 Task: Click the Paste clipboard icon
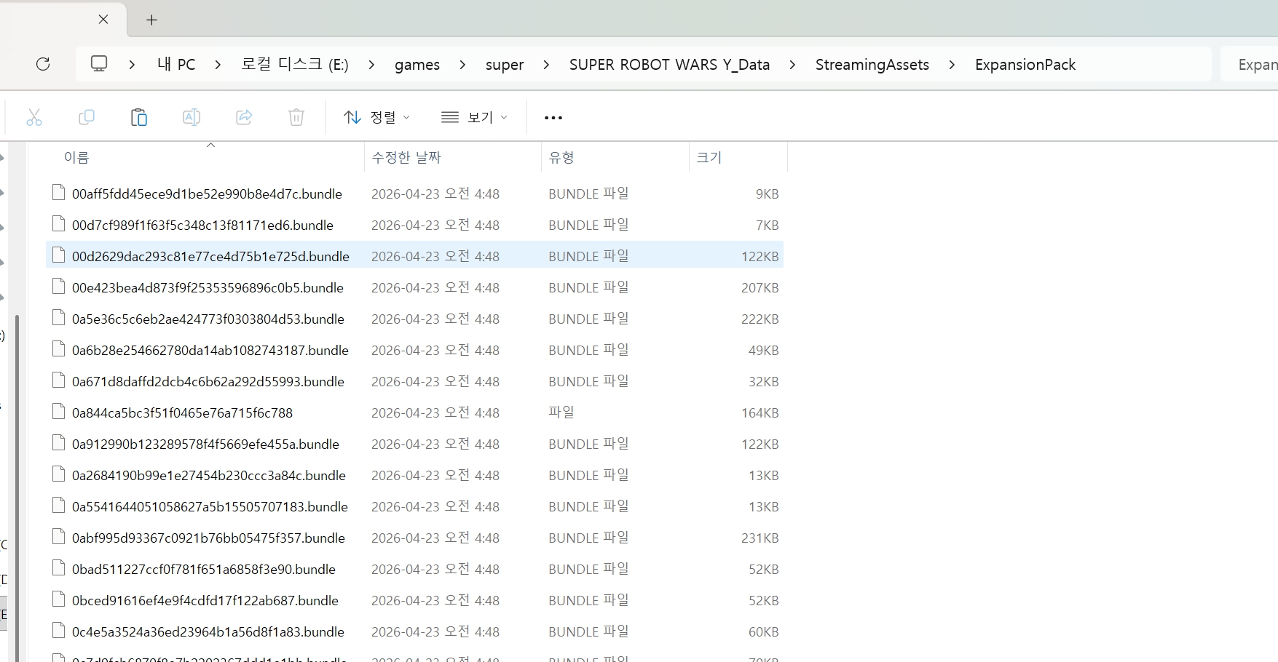coord(138,117)
